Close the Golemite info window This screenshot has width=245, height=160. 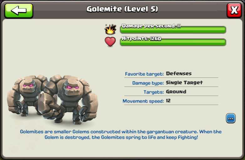point(234,10)
